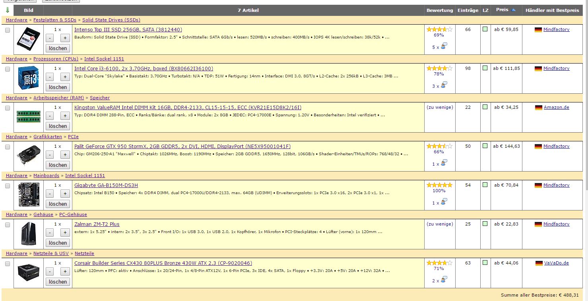The height and width of the screenshot is (301, 588).
Task: Click German flag beside Mindfactory in Intenso row
Action: coord(538,29)
